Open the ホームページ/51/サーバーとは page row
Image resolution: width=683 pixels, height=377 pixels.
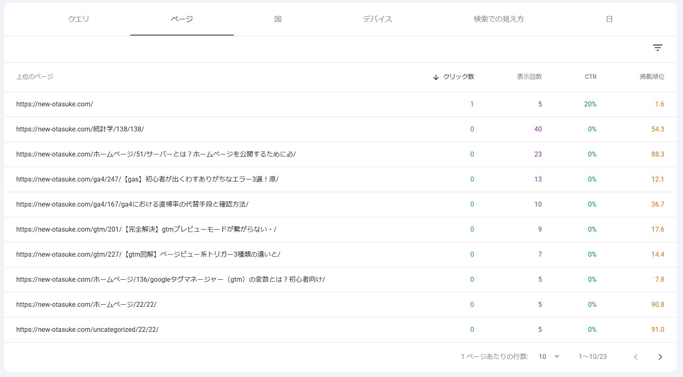pyautogui.click(x=340, y=154)
